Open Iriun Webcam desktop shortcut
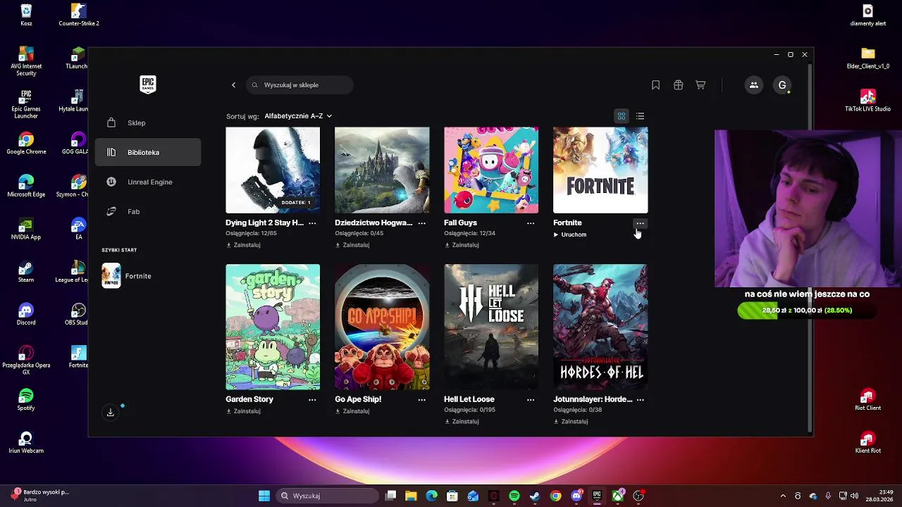The width and height of the screenshot is (902, 507). [x=26, y=443]
